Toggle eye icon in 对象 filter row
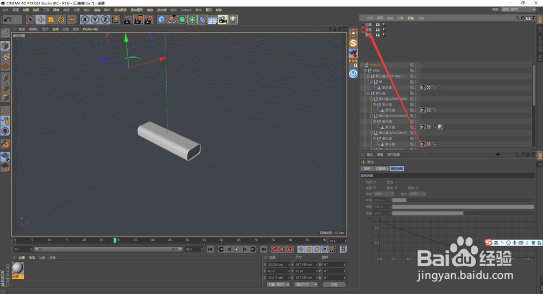The height and width of the screenshot is (294, 543). pos(377,24)
